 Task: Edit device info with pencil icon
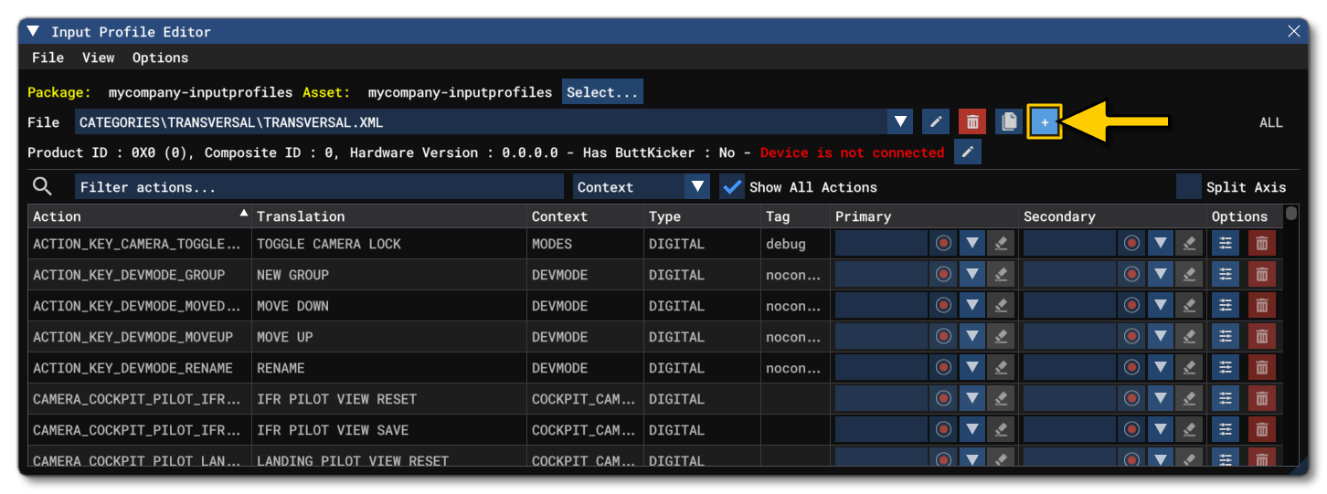(968, 152)
